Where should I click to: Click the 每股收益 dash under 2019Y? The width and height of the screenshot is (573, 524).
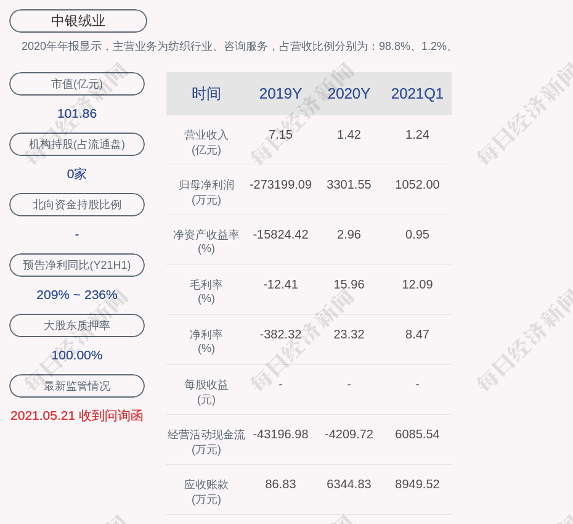click(281, 384)
